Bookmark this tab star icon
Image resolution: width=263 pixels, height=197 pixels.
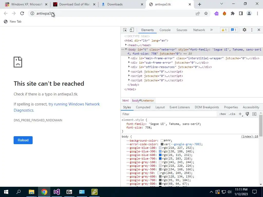(206, 13)
